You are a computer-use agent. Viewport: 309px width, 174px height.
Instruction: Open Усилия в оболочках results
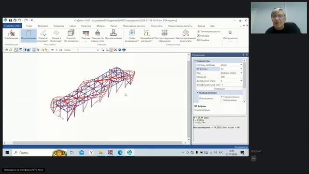pos(56,36)
